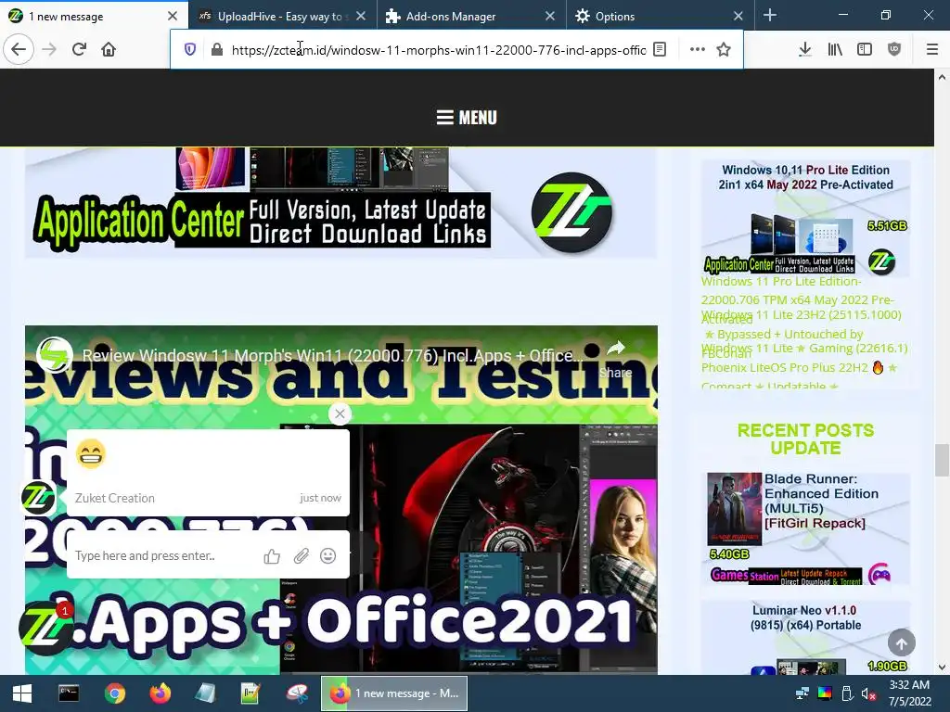Toggle reader view icon in address bar

pyautogui.click(x=660, y=50)
